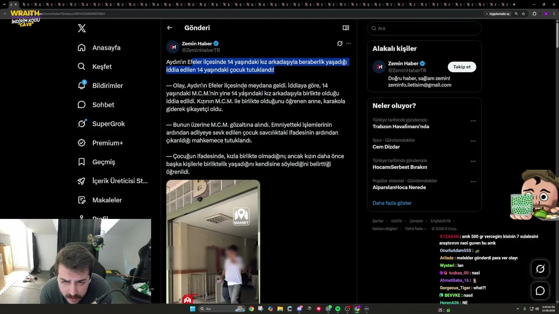Open the post's three-dot more menu
Screen dimensions: 559x314
(349, 44)
